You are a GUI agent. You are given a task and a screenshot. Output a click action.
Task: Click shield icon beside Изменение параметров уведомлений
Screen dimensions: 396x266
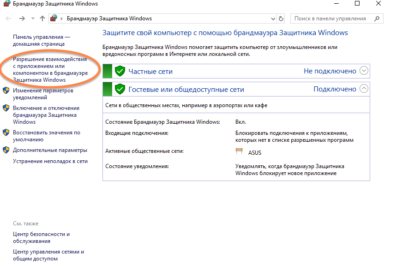[x=6, y=91]
